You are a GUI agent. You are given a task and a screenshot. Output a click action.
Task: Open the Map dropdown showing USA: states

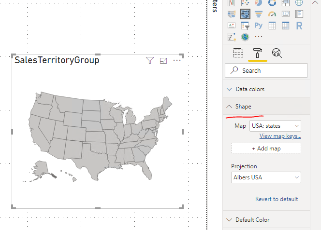pos(275,126)
